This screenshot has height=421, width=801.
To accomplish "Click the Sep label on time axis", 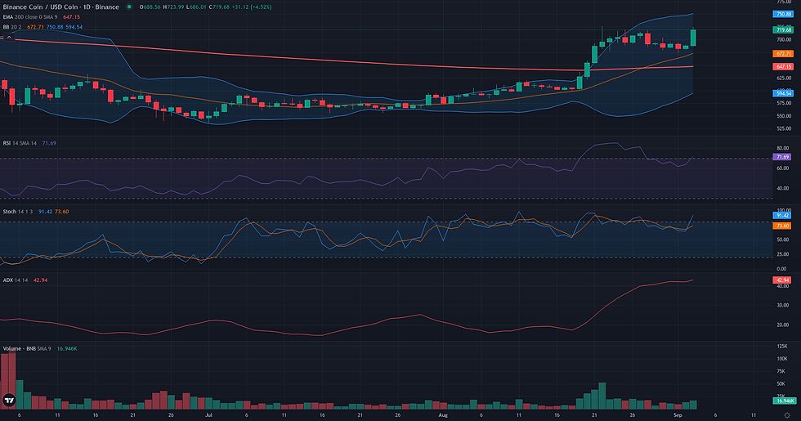I will pyautogui.click(x=678, y=415).
